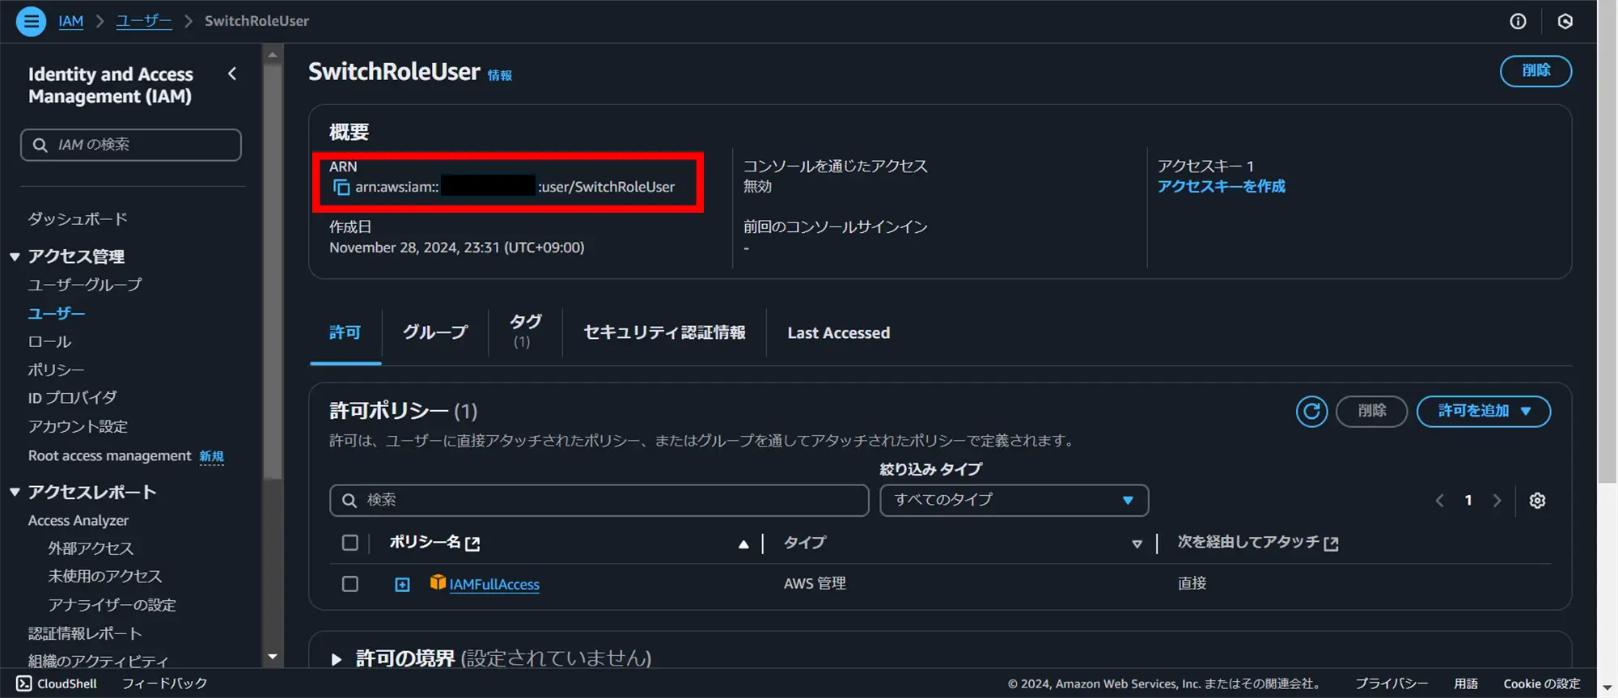The width and height of the screenshot is (1618, 698).
Task: Open 認証情報レポート in the sidebar
Action: click(x=85, y=633)
